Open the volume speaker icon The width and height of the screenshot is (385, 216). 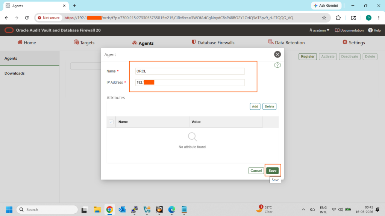[341, 210]
